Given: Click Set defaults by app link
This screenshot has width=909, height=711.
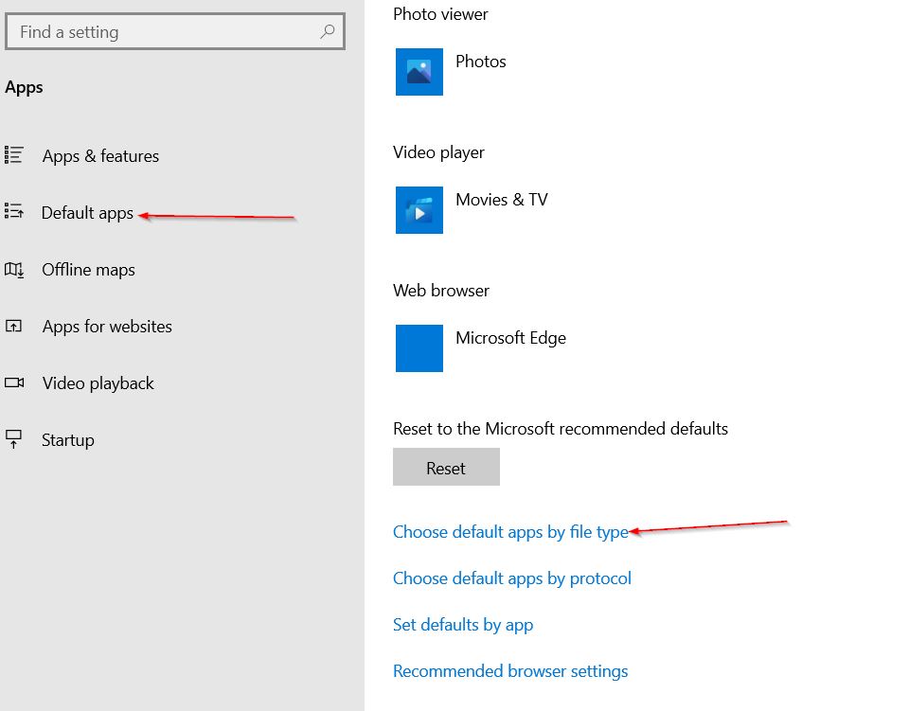Looking at the screenshot, I should 463,625.
